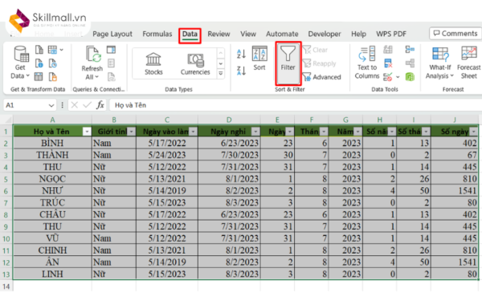Open the Help tab
Viewport: 482px width, 301px height.
tap(358, 34)
